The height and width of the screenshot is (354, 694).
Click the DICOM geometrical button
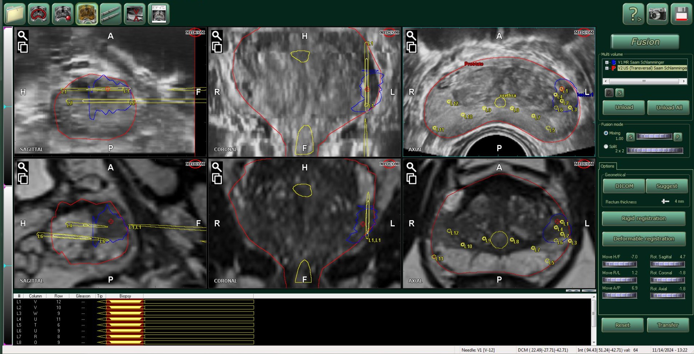point(624,186)
